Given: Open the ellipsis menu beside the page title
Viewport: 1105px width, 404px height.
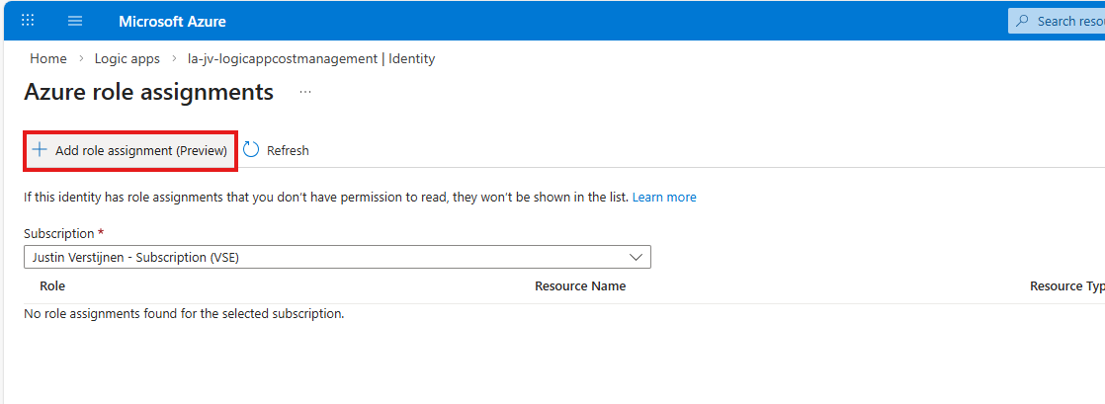Looking at the screenshot, I should tap(305, 92).
